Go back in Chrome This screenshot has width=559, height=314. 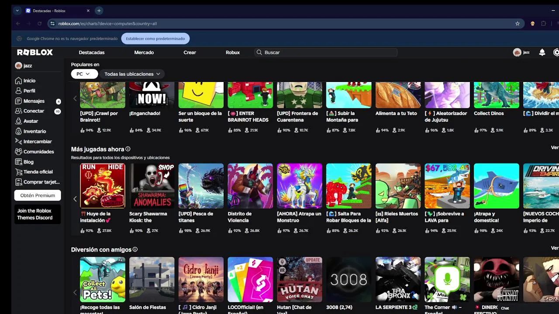point(18,24)
